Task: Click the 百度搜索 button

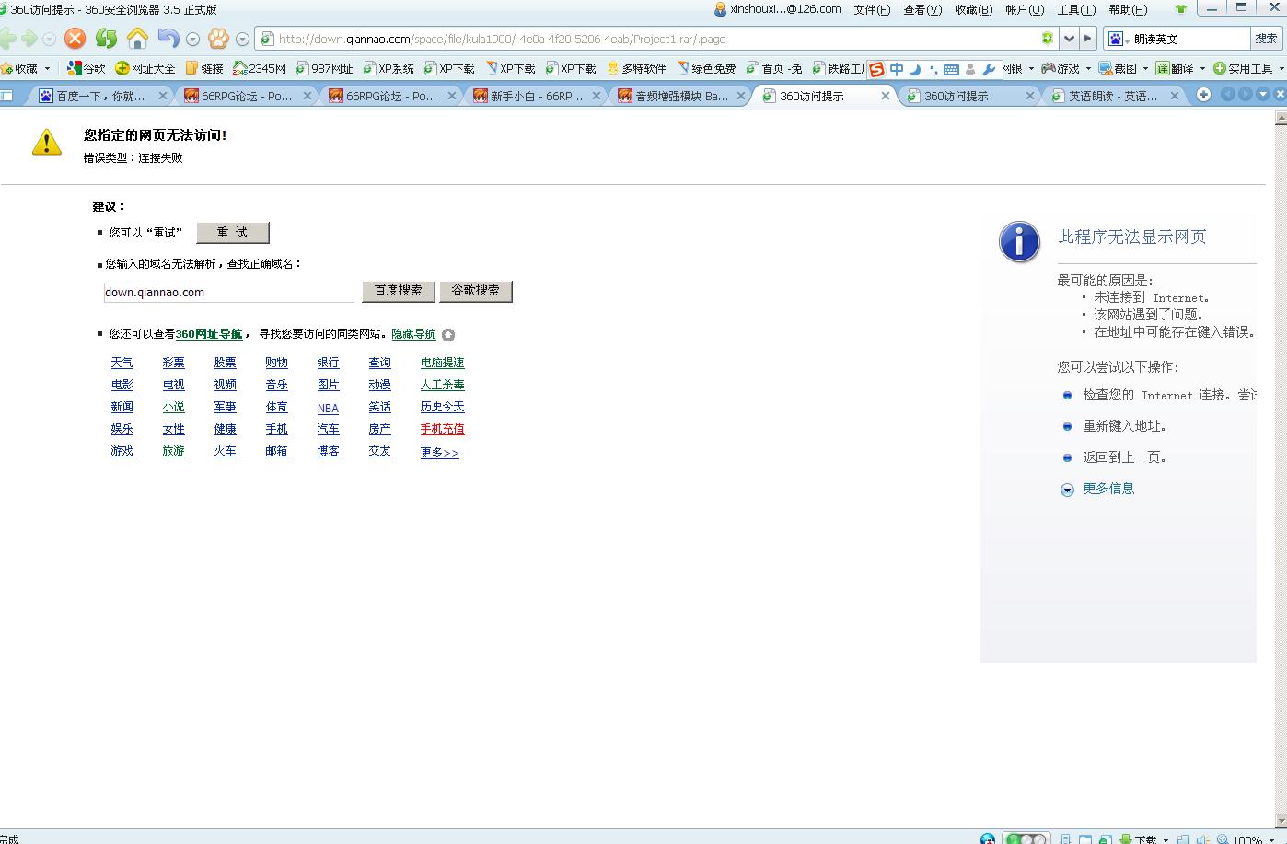Action: 399,291
